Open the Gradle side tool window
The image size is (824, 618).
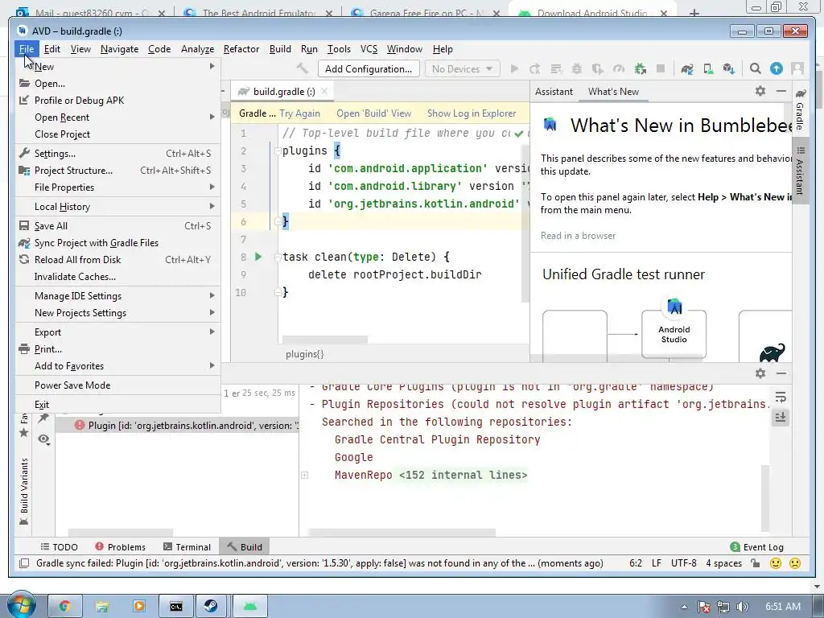click(x=800, y=109)
